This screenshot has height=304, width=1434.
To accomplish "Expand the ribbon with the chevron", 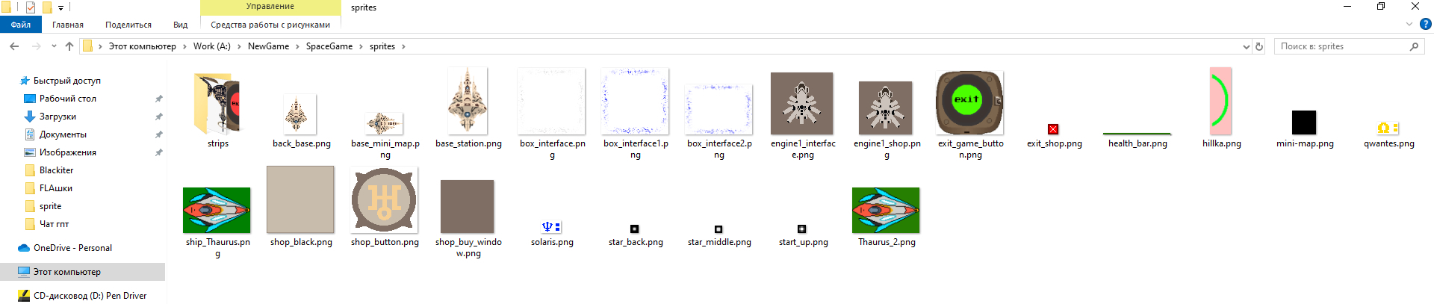I will point(1409,25).
